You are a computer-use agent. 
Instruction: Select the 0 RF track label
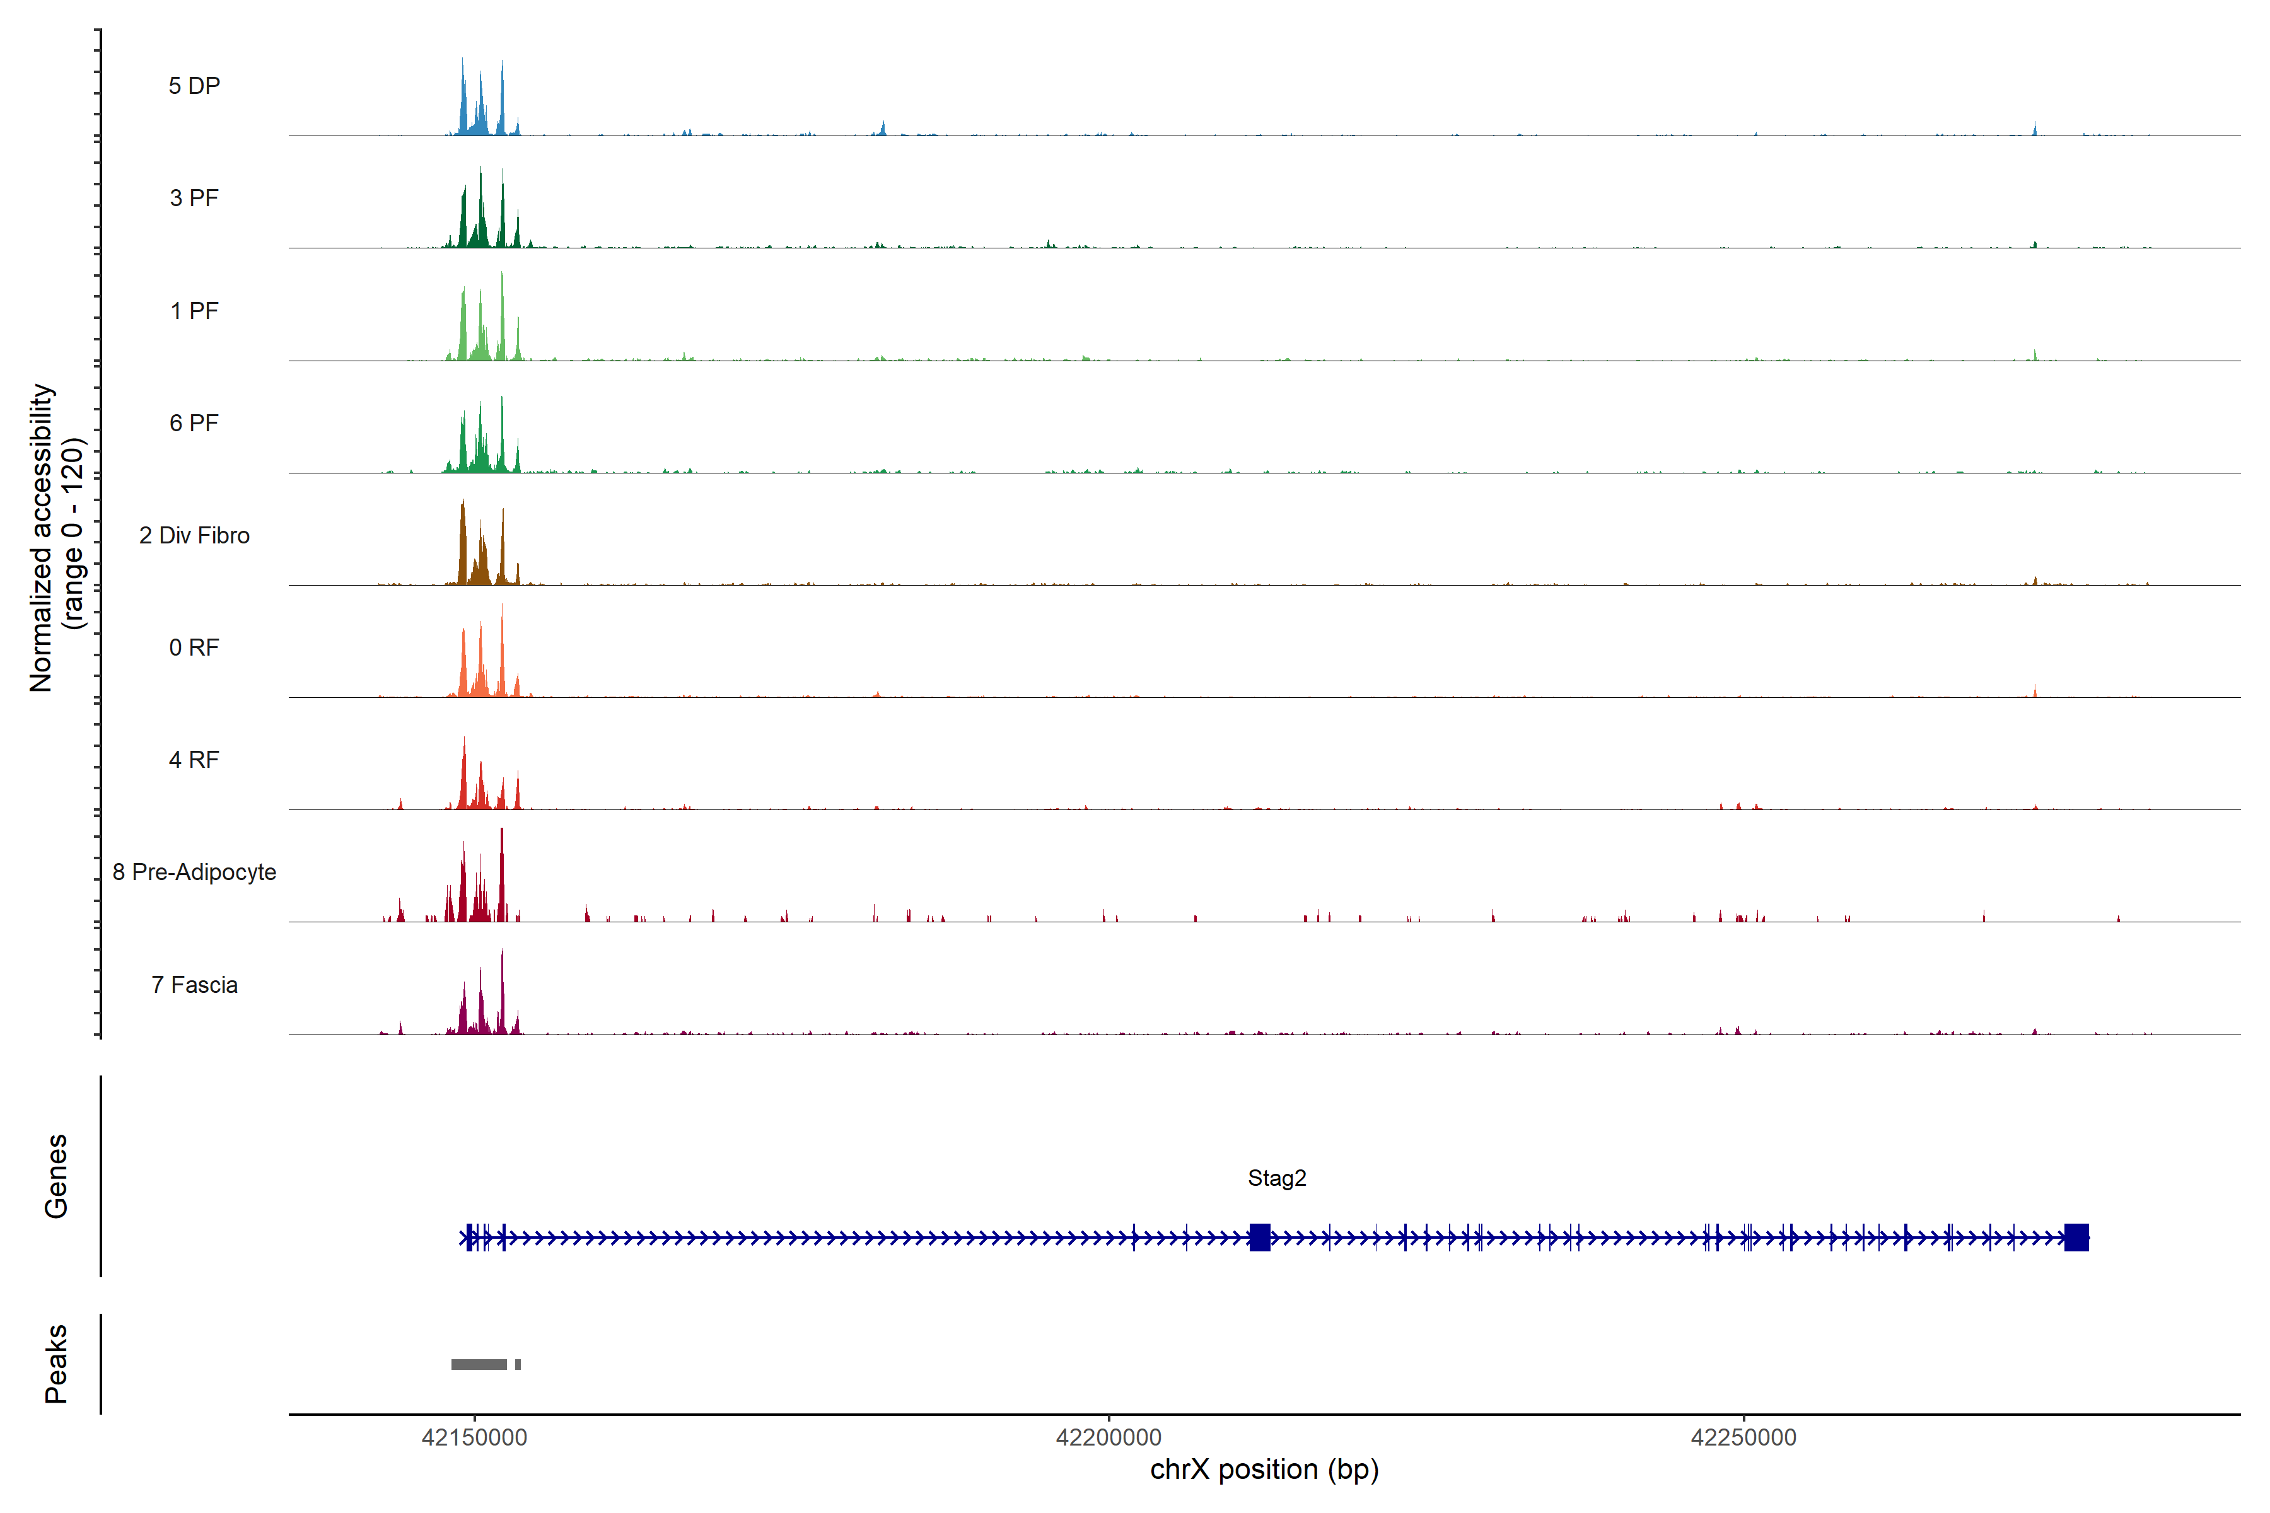coord(194,647)
